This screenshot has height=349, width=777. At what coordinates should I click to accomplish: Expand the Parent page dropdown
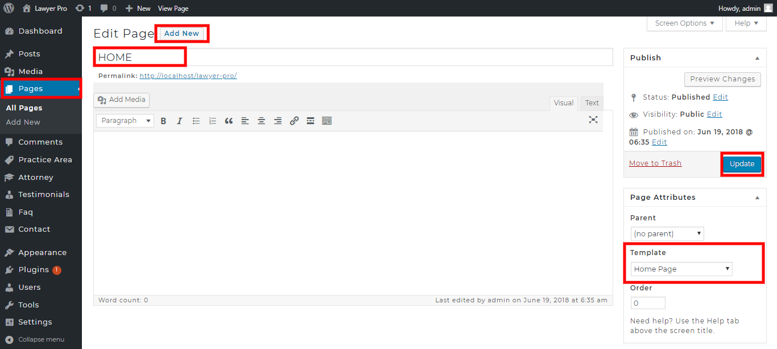tap(667, 233)
